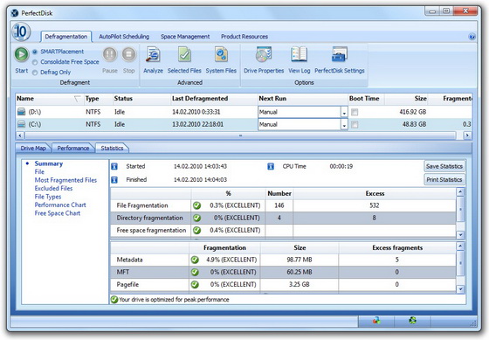Click the Print Statistics button

tap(444, 180)
